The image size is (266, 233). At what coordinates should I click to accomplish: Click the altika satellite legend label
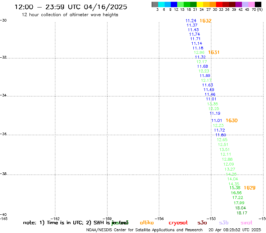(x=147, y=223)
